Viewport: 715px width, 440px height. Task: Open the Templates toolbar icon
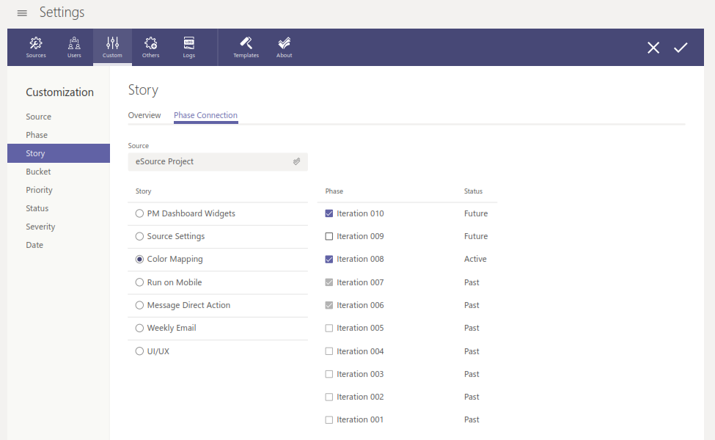coord(246,47)
